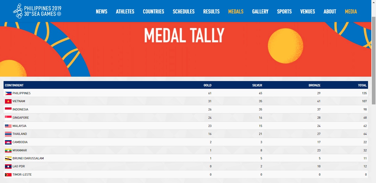Click the Indonesia flag icon
The width and height of the screenshot is (376, 183).
[8, 110]
